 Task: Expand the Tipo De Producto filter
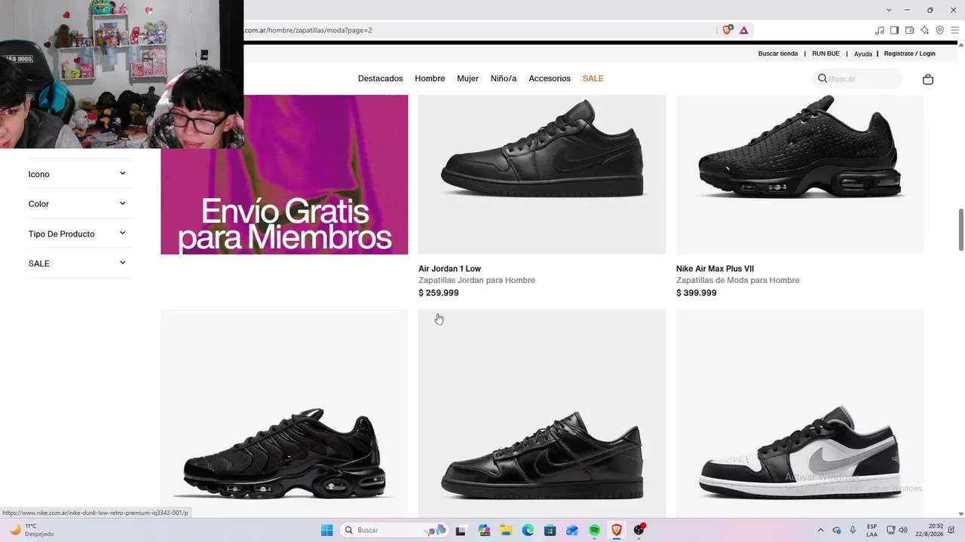pos(80,233)
